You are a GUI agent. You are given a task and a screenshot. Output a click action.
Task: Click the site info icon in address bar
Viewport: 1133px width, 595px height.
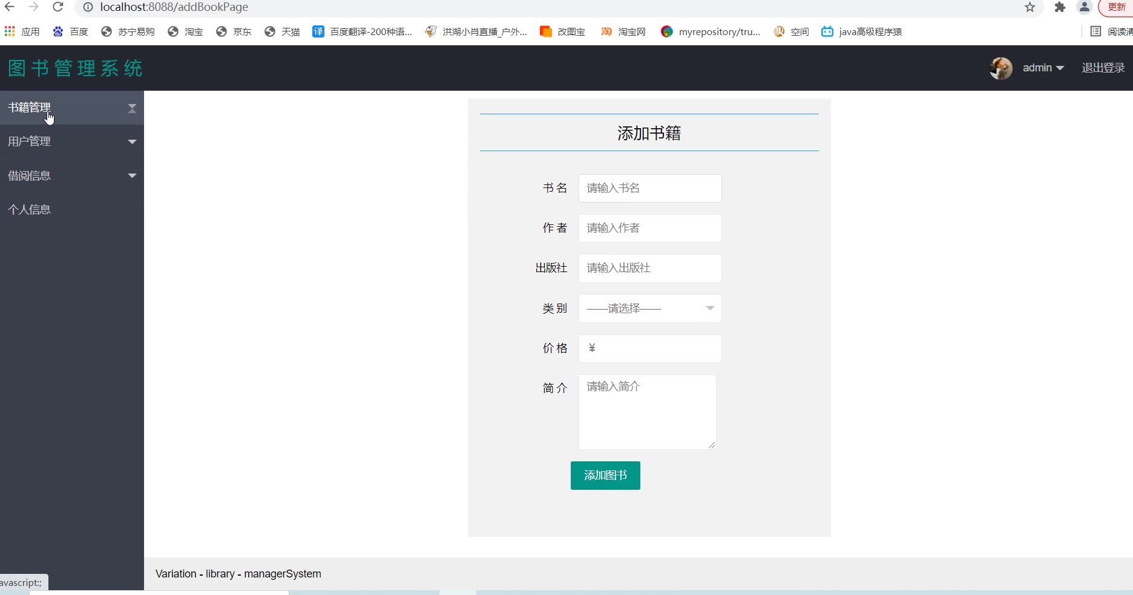point(88,7)
